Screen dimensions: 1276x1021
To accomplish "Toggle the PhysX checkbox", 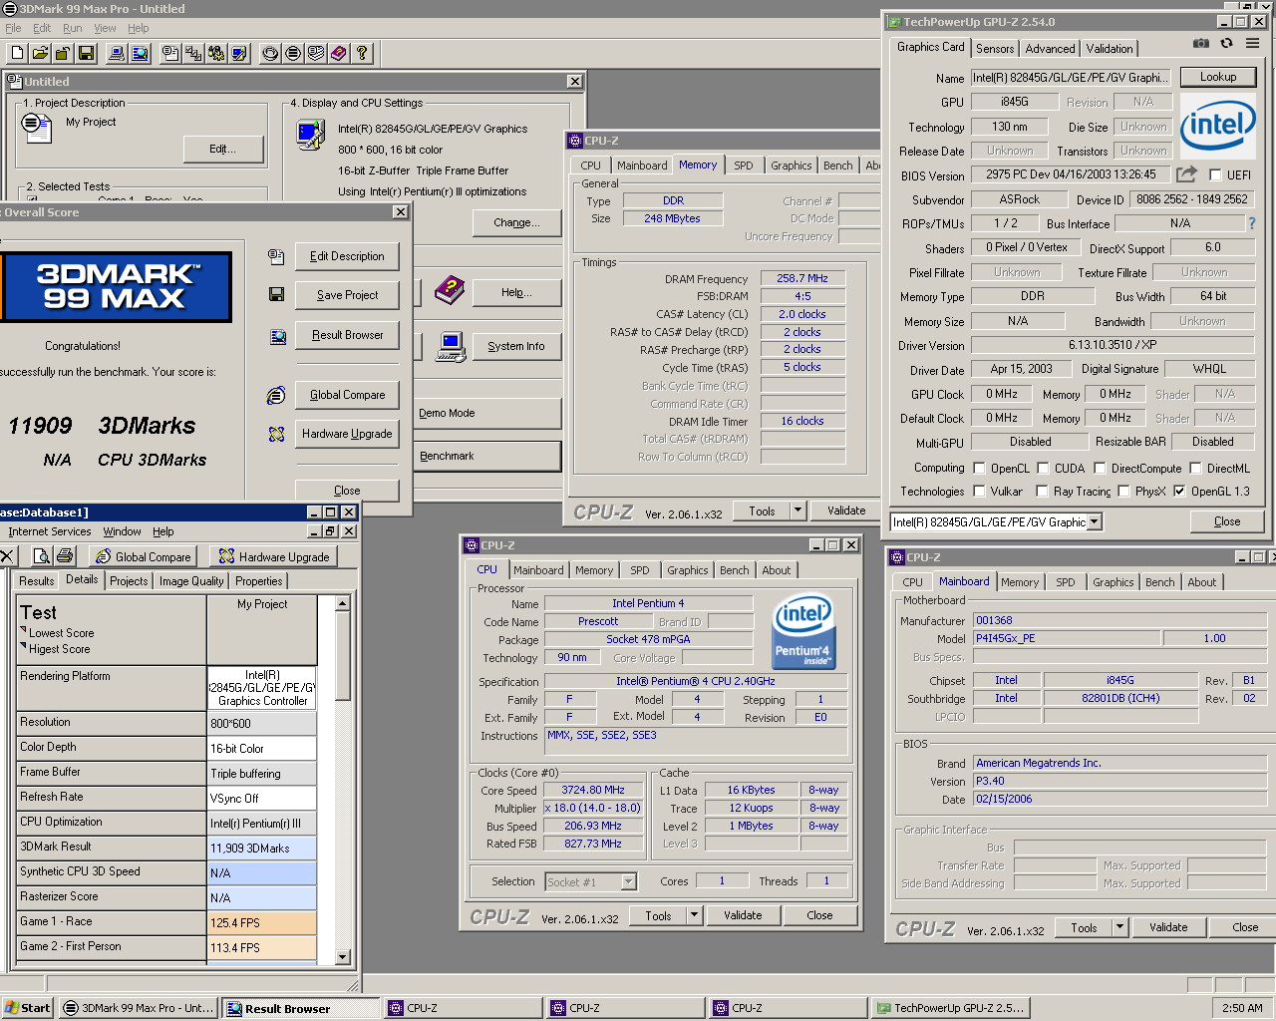I will pos(1123,491).
